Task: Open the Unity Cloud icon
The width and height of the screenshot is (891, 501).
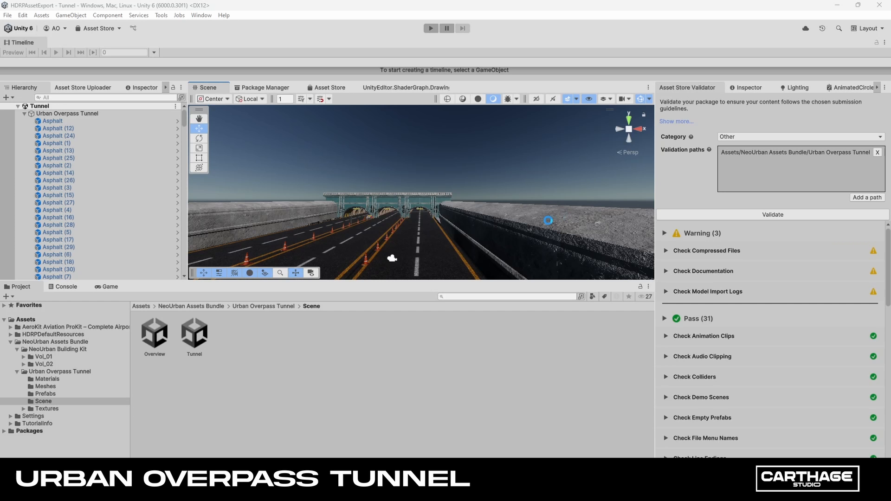Action: 806,28
